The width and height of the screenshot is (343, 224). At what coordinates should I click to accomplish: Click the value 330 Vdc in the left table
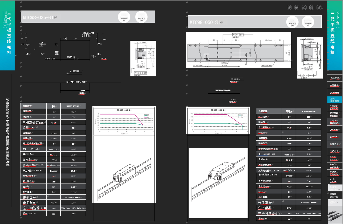tap(73, 181)
